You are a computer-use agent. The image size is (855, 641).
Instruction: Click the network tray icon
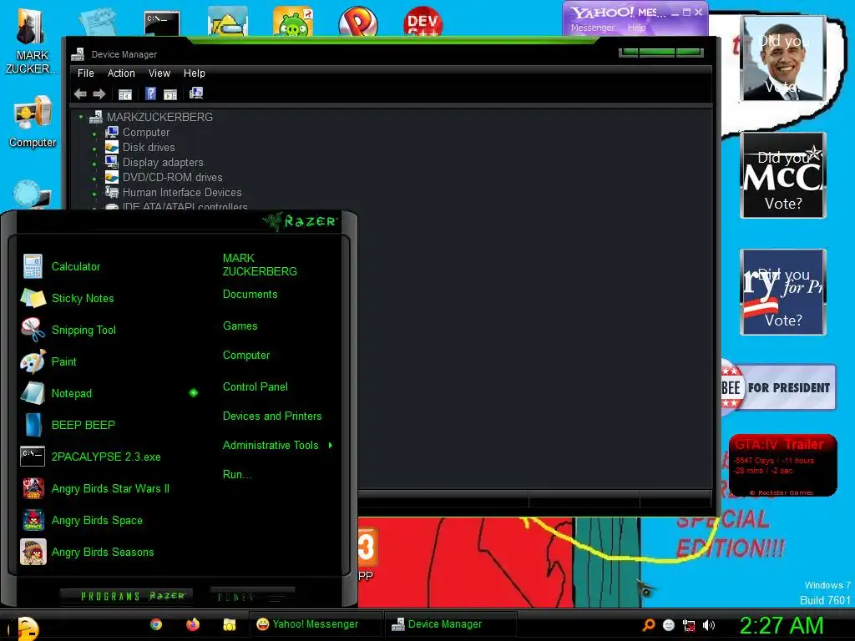coord(689,625)
